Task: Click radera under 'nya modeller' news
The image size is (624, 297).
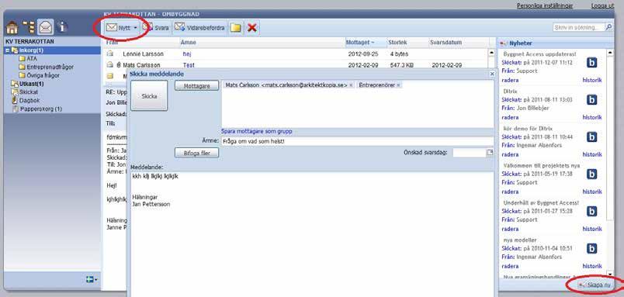Action: [510, 266]
